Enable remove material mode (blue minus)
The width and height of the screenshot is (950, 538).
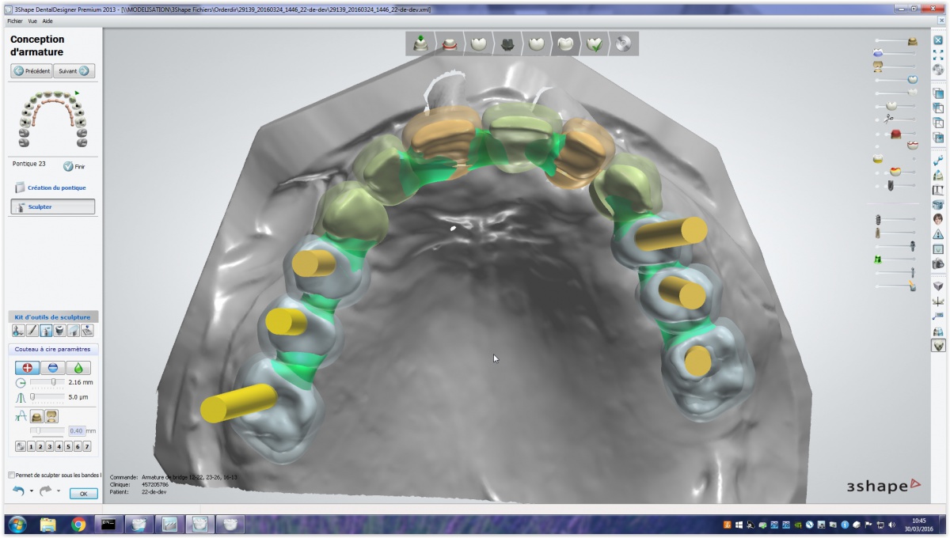point(52,368)
